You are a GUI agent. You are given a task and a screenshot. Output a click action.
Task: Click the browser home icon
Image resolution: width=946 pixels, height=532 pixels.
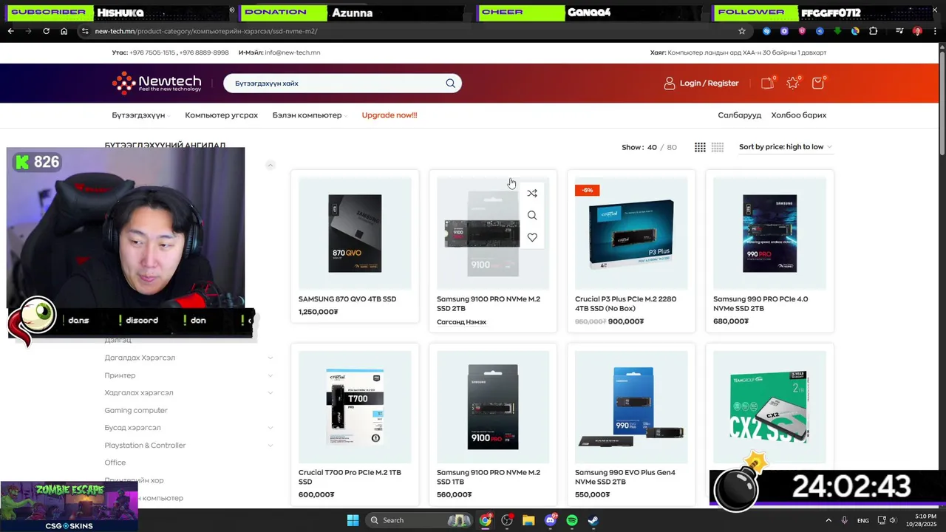(x=64, y=31)
